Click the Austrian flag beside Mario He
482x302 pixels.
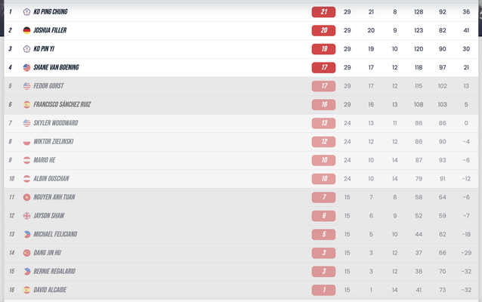pos(26,160)
